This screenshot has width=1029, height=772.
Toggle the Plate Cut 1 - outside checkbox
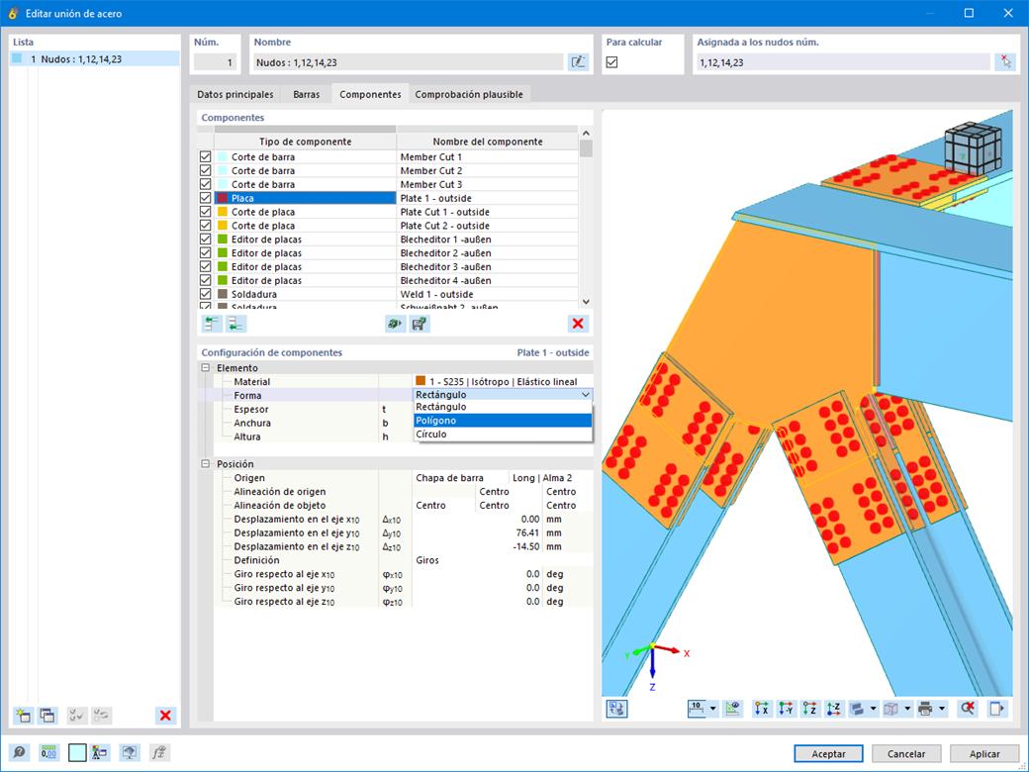pos(206,212)
